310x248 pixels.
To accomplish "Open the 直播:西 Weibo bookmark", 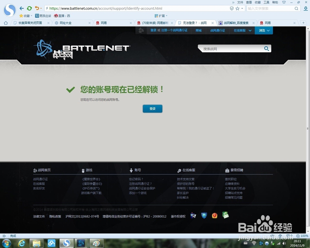I will click(x=62, y=16).
